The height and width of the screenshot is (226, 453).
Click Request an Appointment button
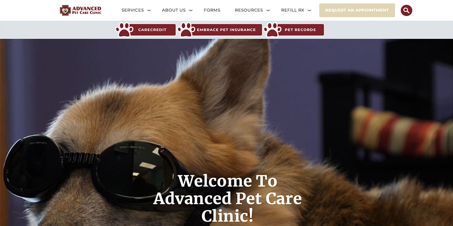point(357,10)
